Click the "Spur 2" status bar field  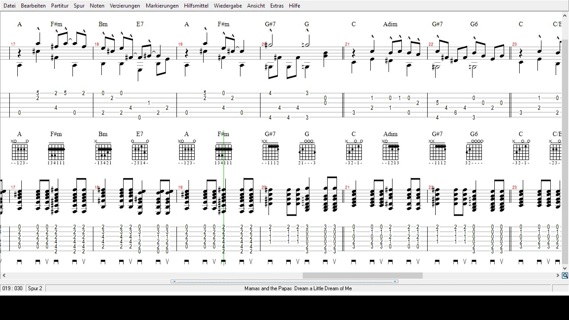click(35, 288)
